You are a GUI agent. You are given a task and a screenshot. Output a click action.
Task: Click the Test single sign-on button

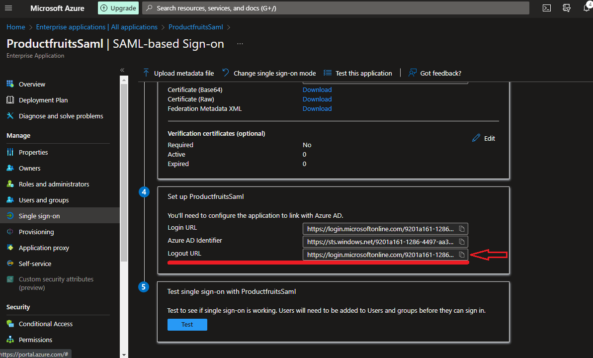187,324
